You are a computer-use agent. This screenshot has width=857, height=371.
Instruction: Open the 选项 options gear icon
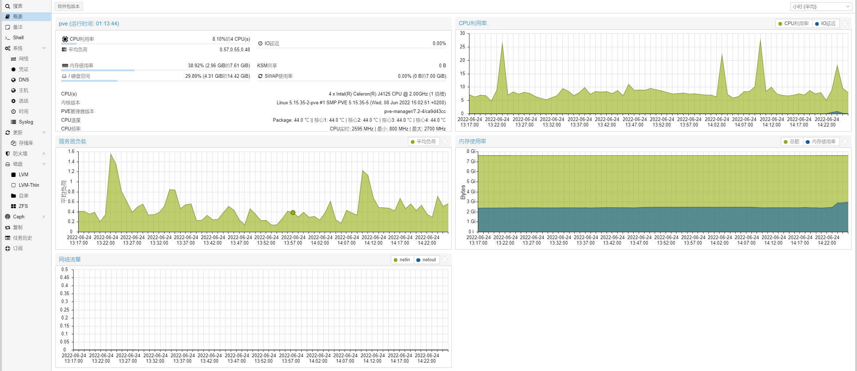13,101
